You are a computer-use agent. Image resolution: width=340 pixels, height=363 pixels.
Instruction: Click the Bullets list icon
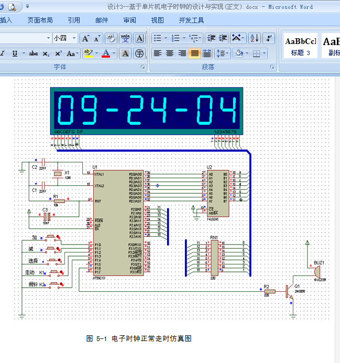(158, 38)
